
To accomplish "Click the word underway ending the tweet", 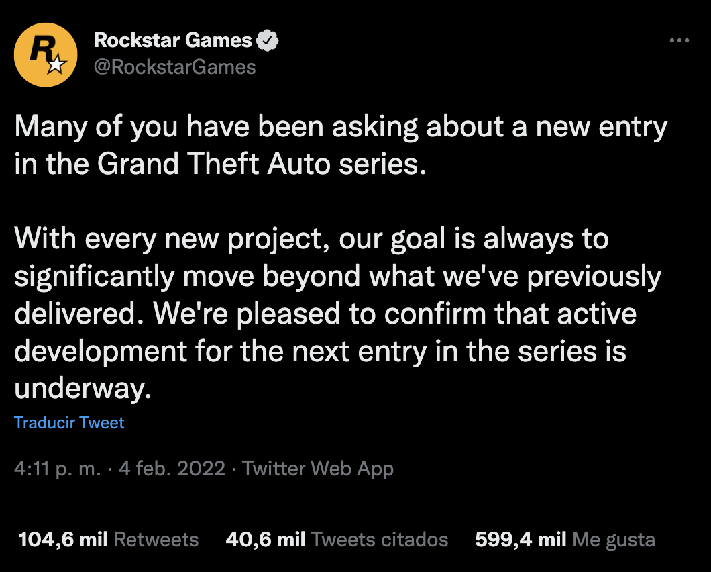I will click(82, 389).
